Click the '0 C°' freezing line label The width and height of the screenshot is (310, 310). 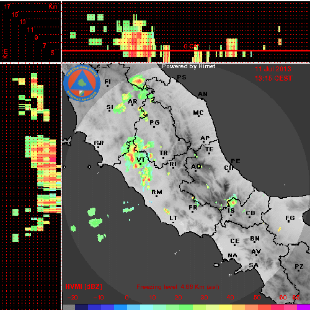192,46
